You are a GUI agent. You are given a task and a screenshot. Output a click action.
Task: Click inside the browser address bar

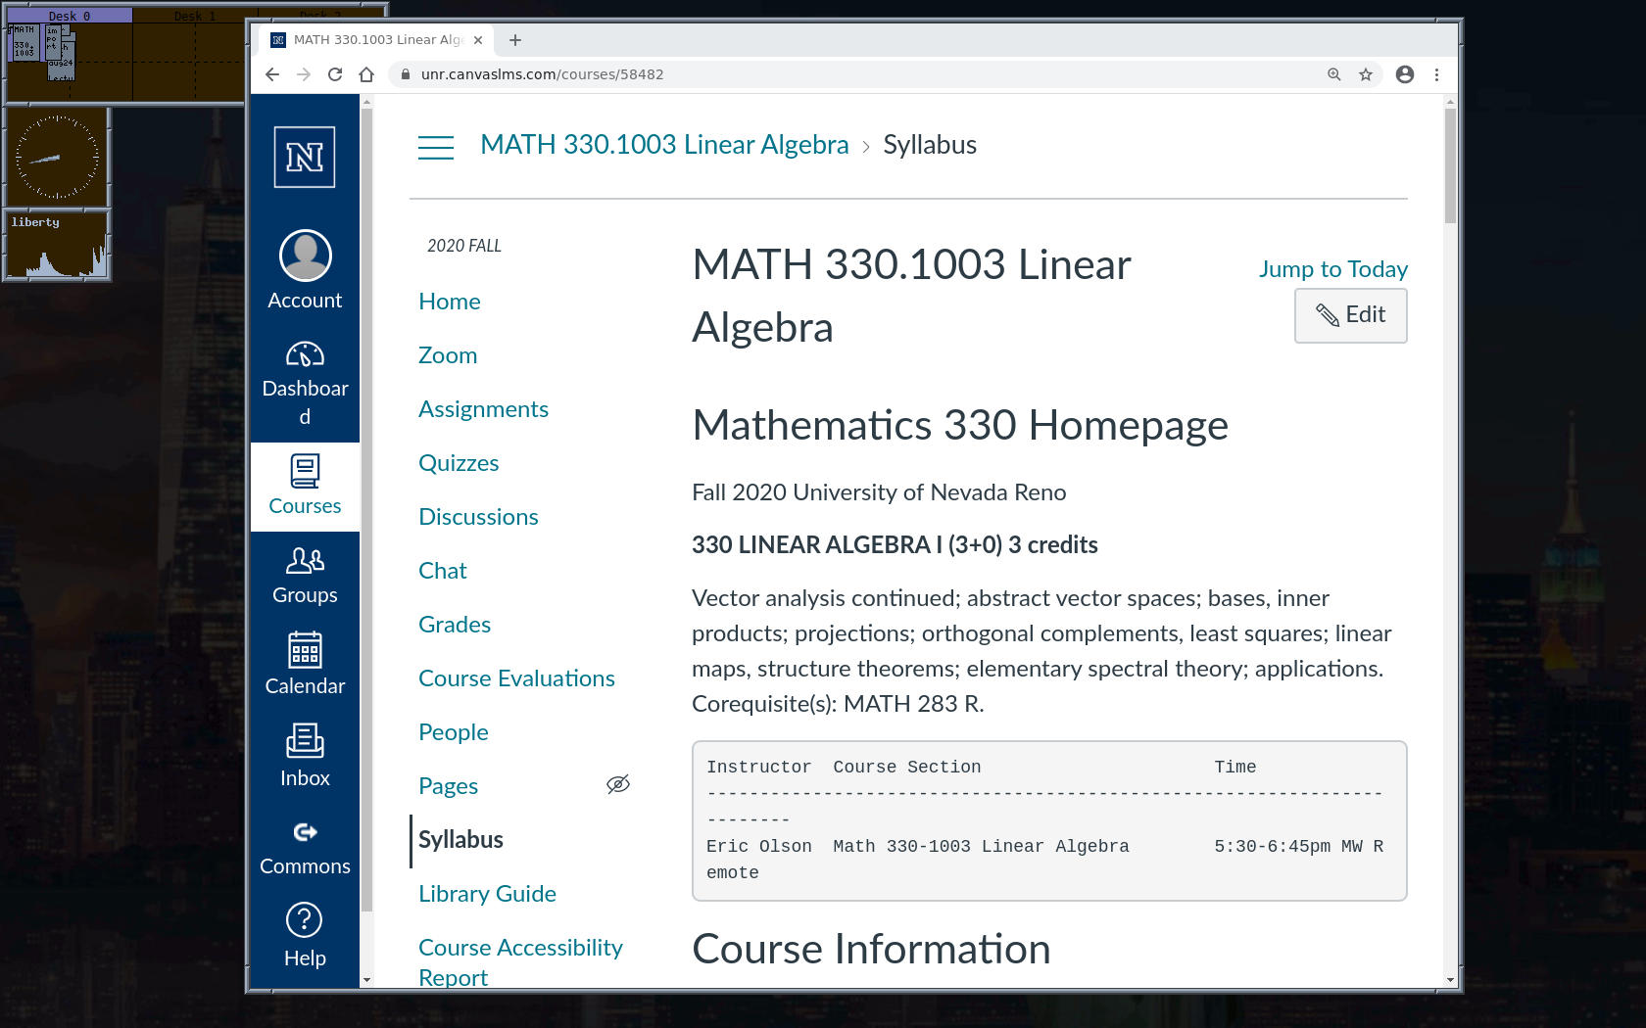pyautogui.click(x=686, y=73)
